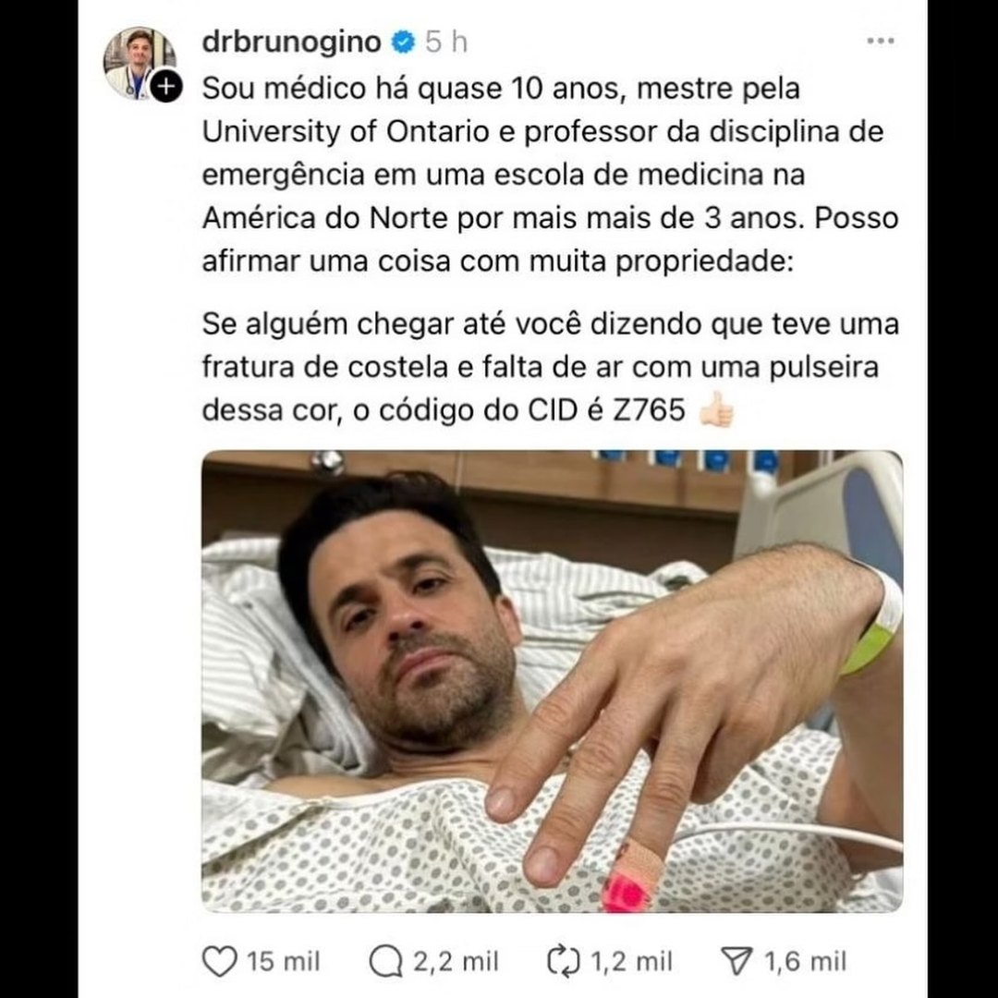Open drbrunogino profile picture

coord(139,63)
